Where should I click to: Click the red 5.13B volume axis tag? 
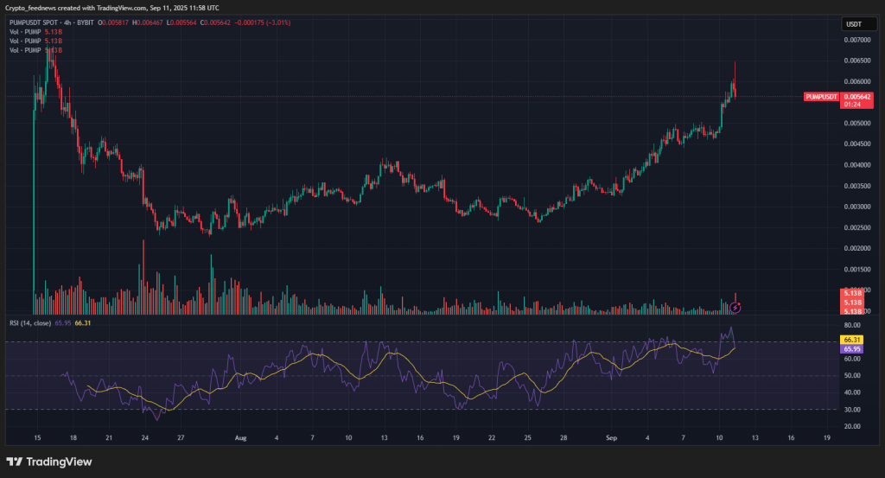tap(851, 295)
